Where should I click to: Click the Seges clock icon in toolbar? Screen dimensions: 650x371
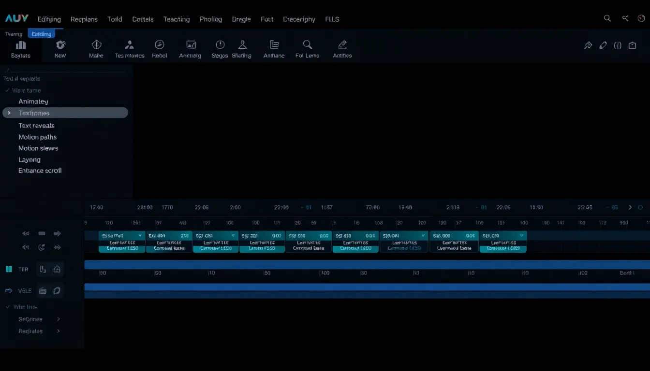[220, 45]
